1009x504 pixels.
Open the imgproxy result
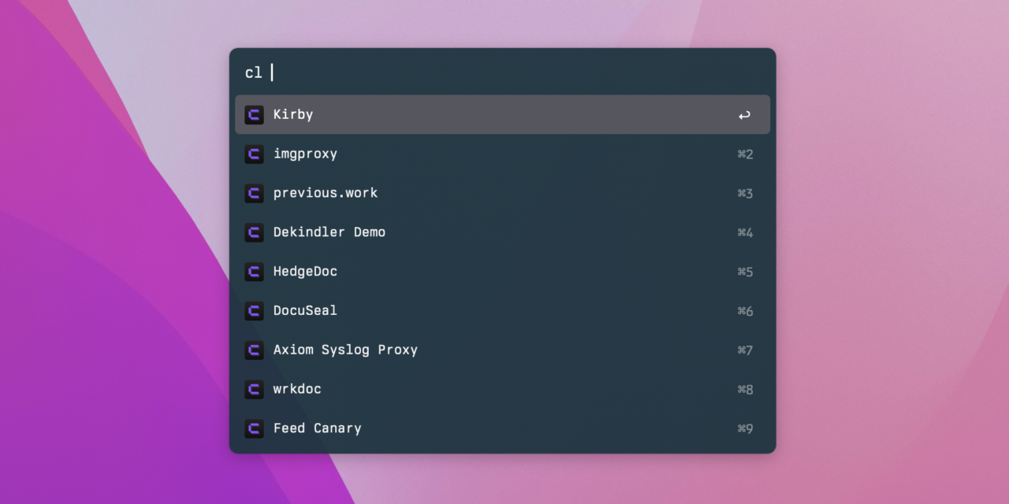(x=502, y=154)
